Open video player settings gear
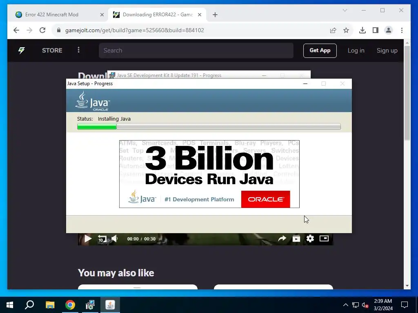418x313 pixels. [x=310, y=238]
